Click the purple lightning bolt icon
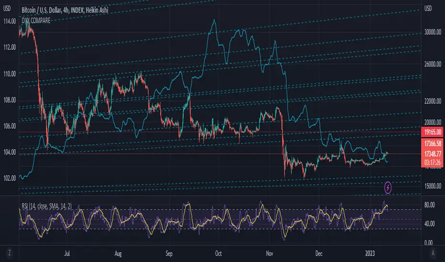 [x=388, y=188]
